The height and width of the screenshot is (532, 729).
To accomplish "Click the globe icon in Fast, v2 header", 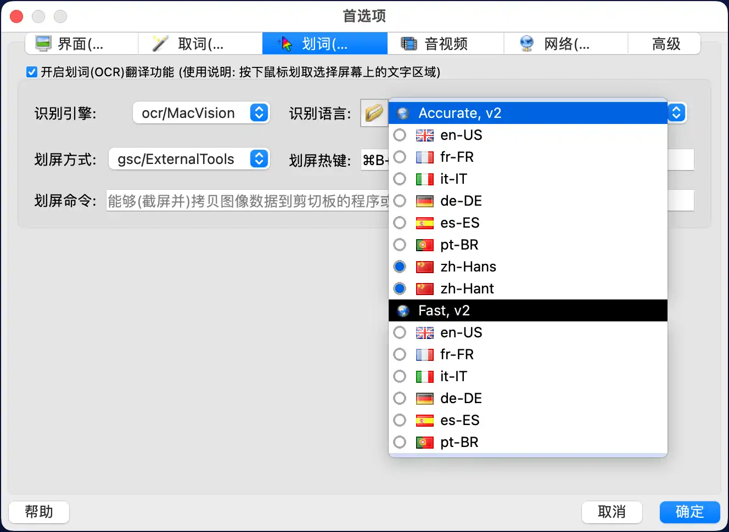I will pyautogui.click(x=403, y=311).
